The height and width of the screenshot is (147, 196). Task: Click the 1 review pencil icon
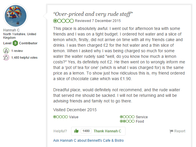point(6,51)
